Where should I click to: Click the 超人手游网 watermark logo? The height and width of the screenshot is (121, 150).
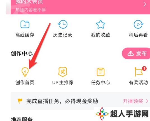pyautogui.click(x=122, y=114)
